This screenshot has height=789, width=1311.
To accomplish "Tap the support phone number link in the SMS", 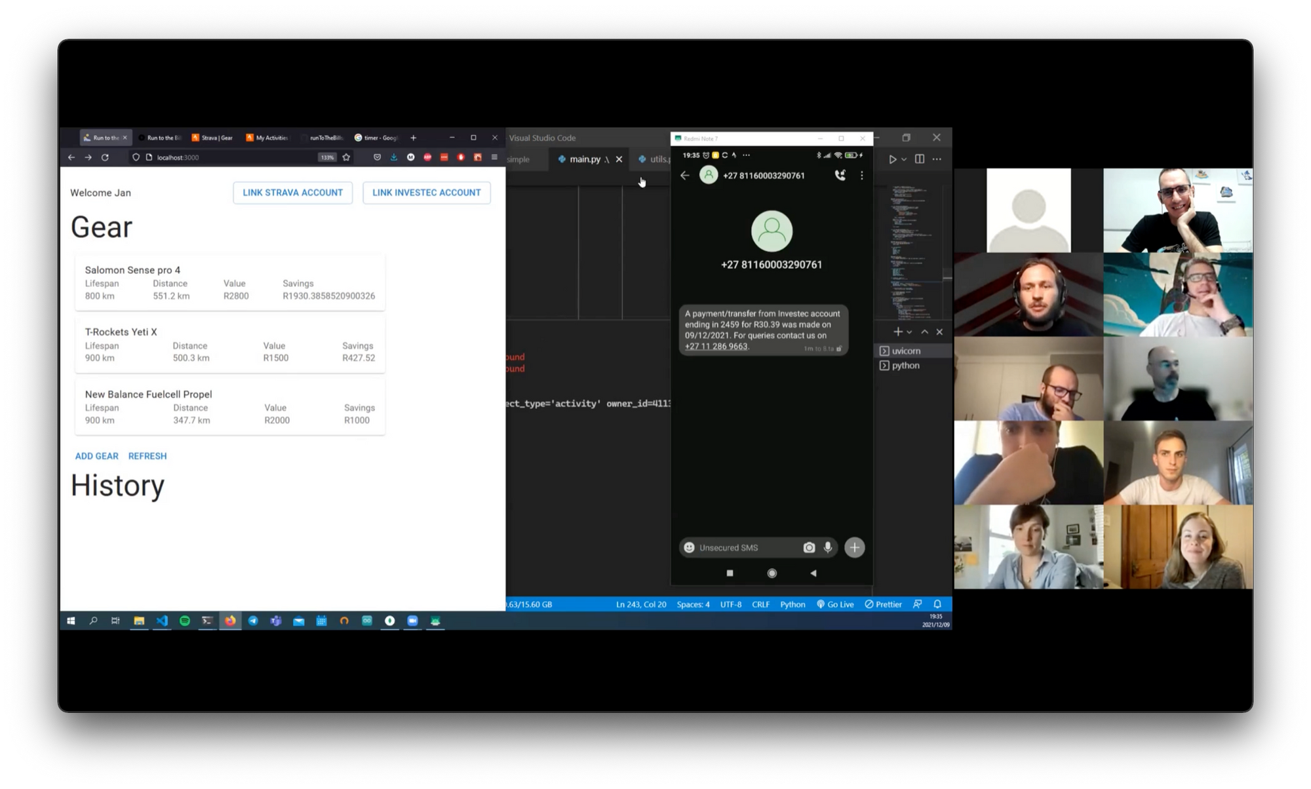I will tap(716, 346).
